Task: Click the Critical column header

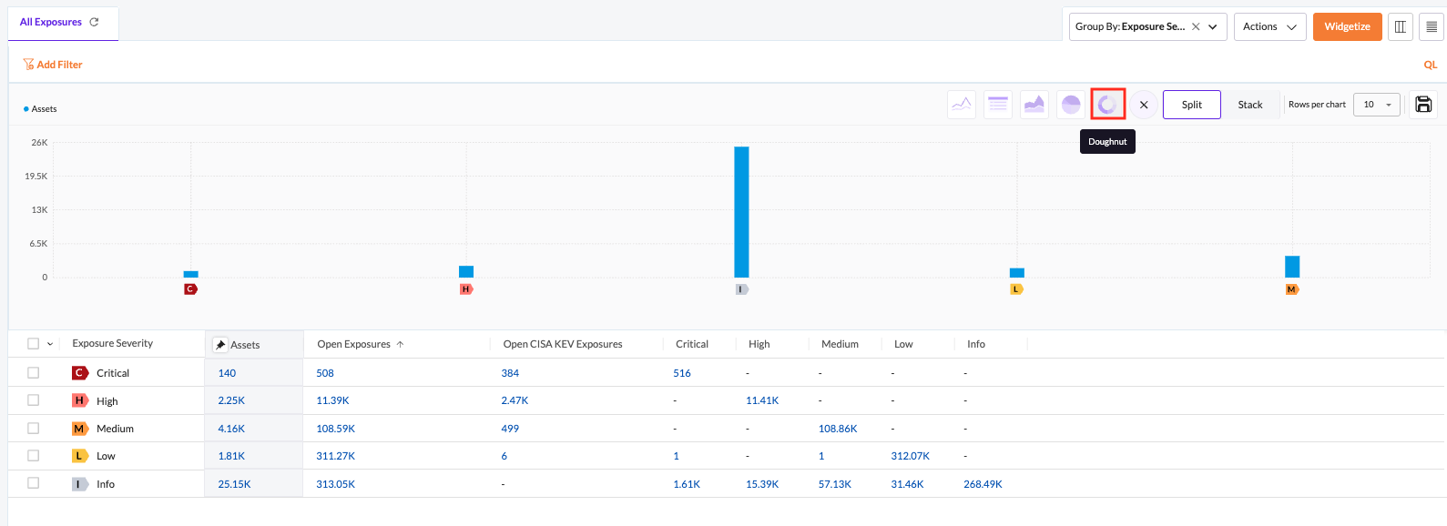Action: pyautogui.click(x=692, y=344)
